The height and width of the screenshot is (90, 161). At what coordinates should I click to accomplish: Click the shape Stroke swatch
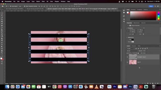pyautogui.click(x=133, y=42)
